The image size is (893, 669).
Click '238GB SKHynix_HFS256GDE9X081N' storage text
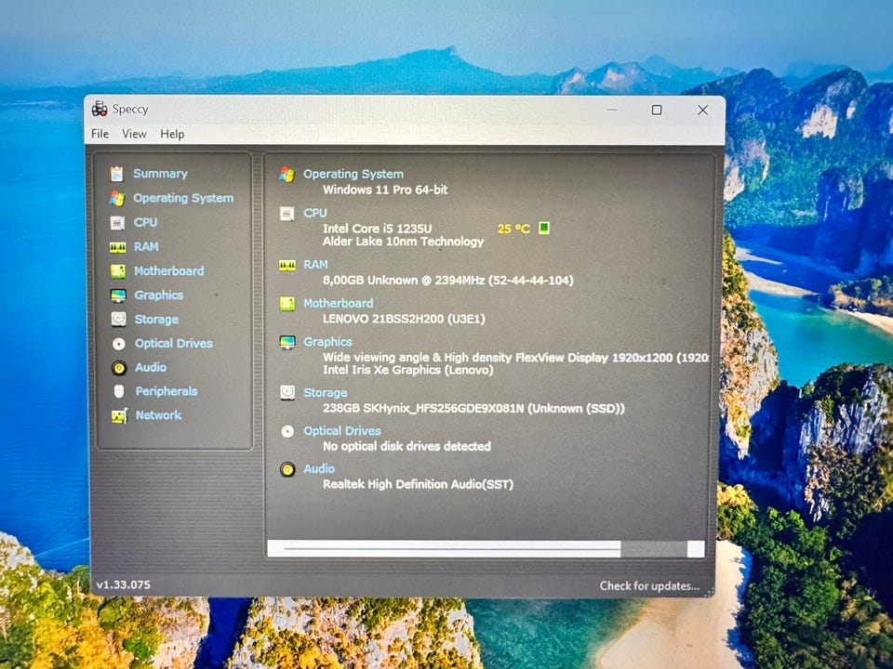(x=423, y=409)
